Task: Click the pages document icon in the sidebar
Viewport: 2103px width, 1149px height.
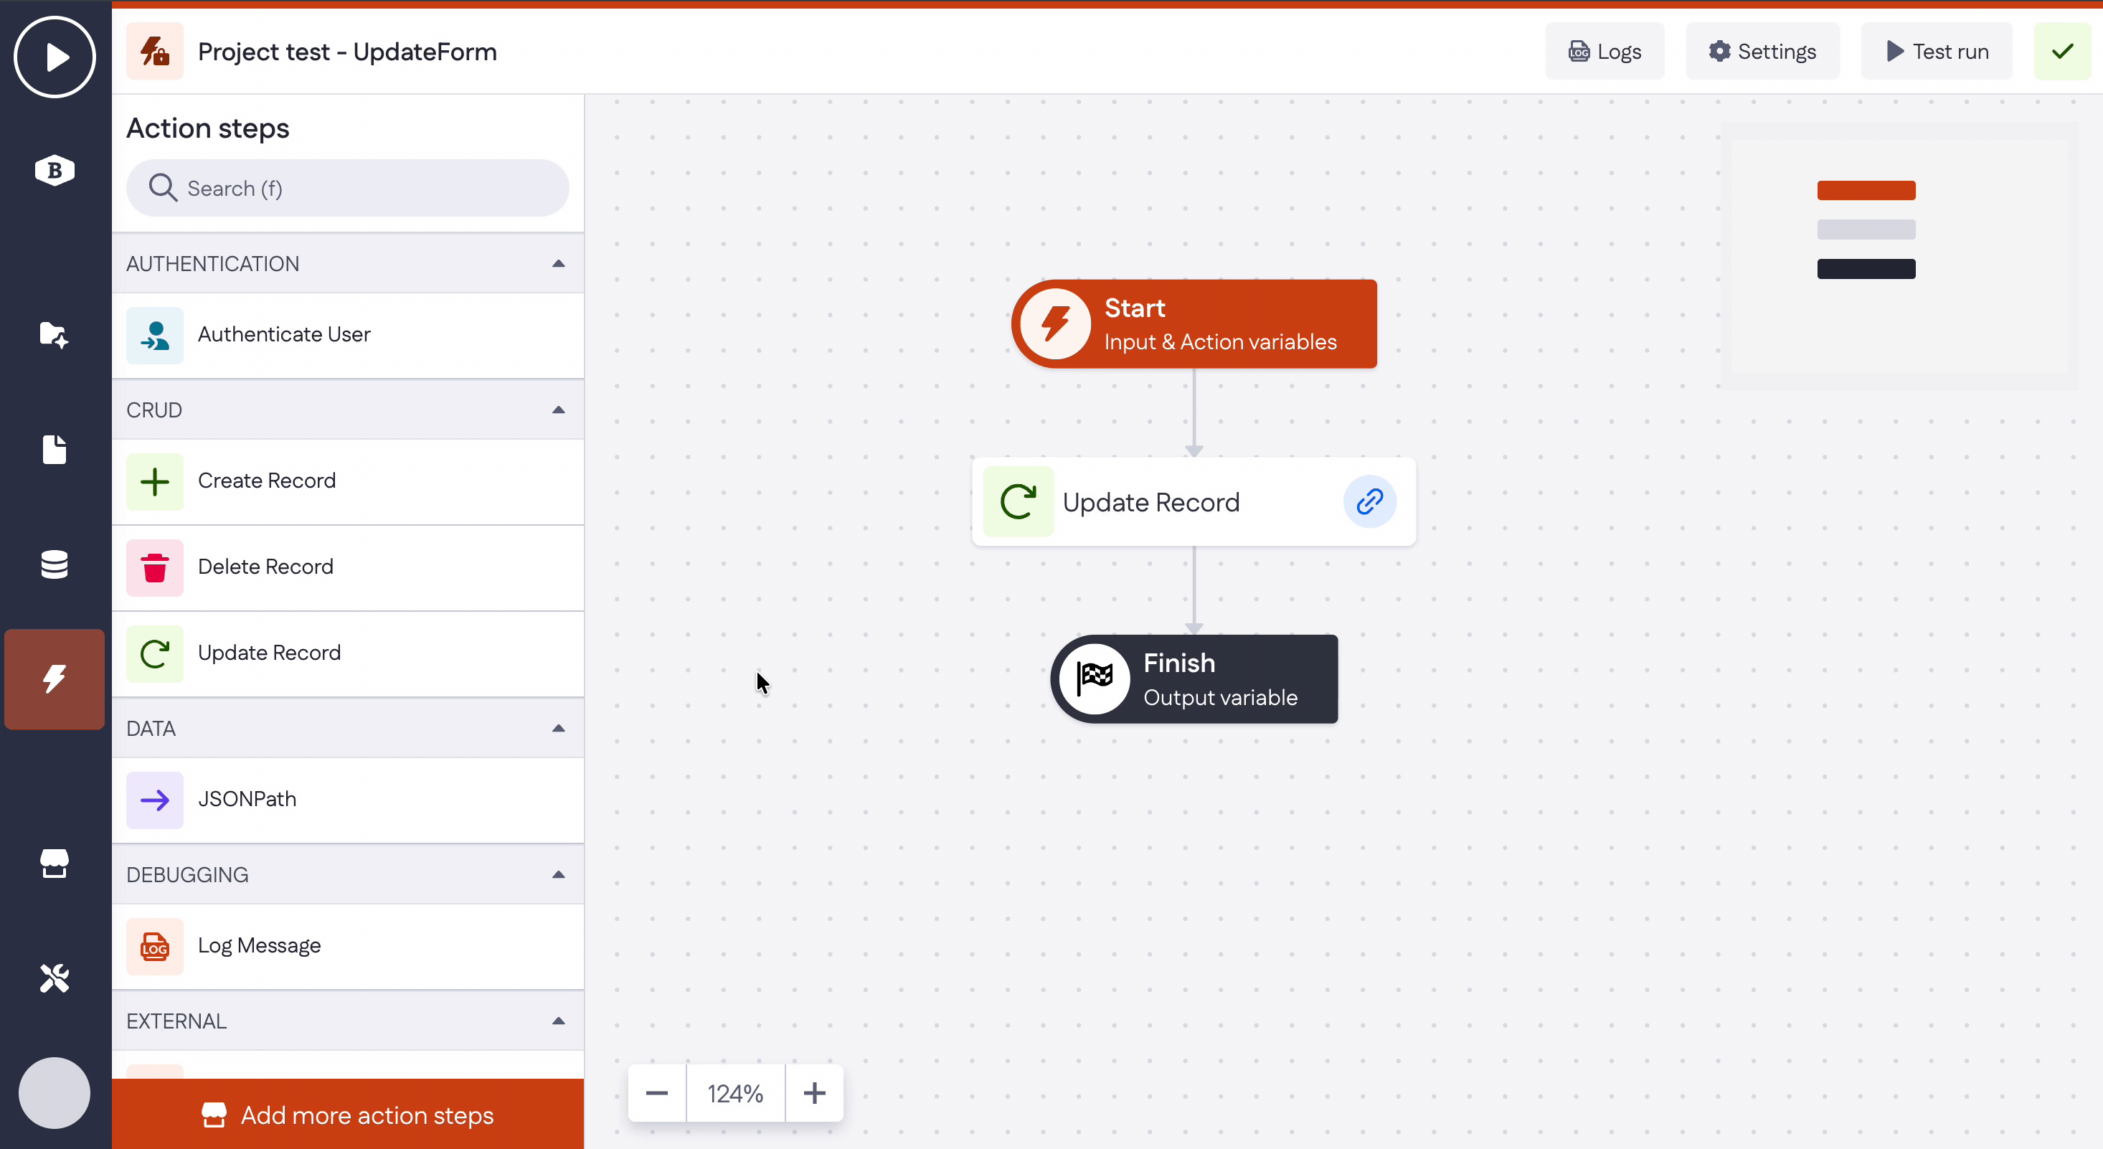Action: [55, 449]
